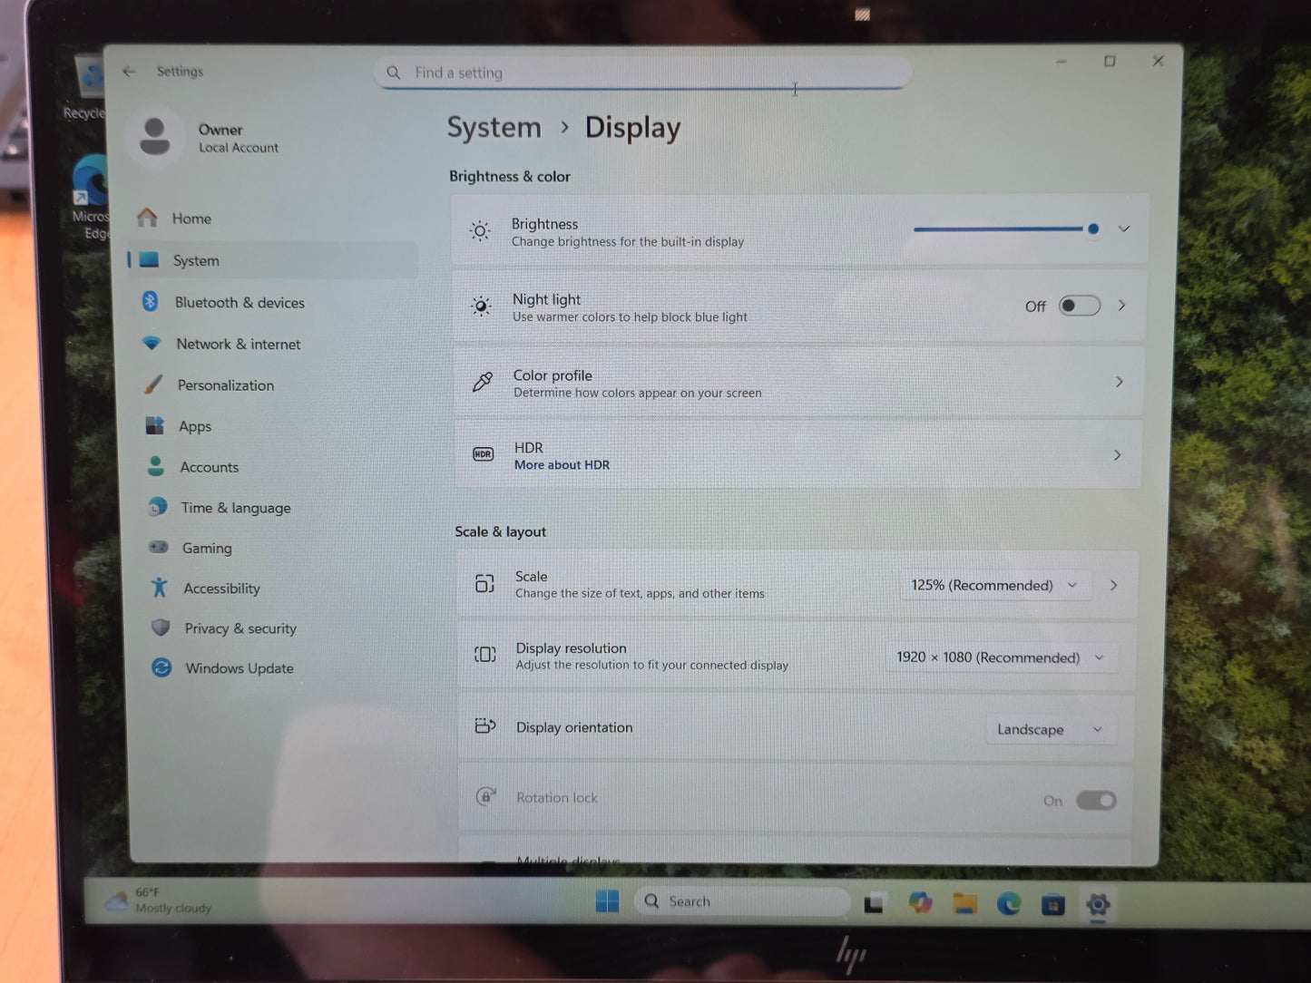Turn off Rotation lock

pyautogui.click(x=1095, y=800)
